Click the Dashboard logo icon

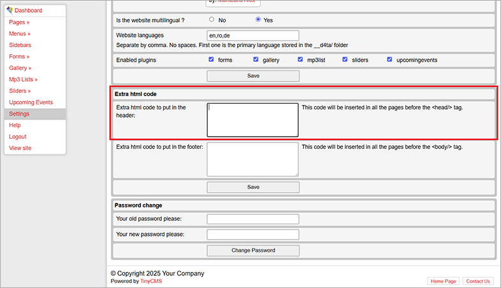10,10
